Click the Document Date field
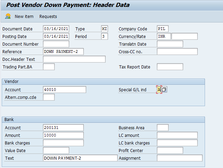 (x=56, y=29)
